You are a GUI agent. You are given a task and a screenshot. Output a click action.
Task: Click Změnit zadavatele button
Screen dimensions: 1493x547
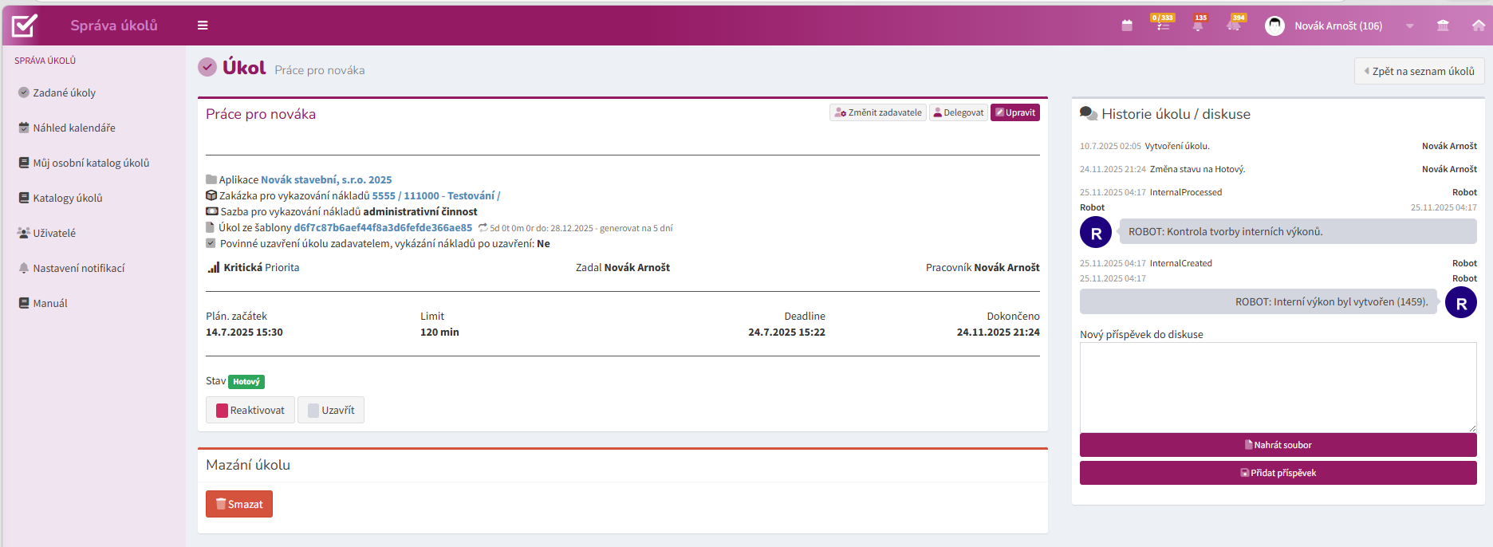878,112
